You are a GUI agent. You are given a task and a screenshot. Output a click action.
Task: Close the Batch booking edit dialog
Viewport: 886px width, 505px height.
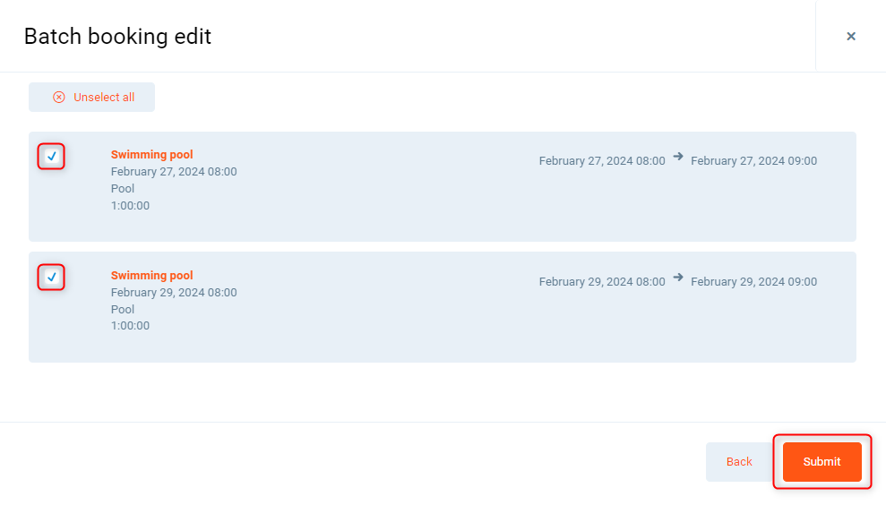pyautogui.click(x=850, y=37)
